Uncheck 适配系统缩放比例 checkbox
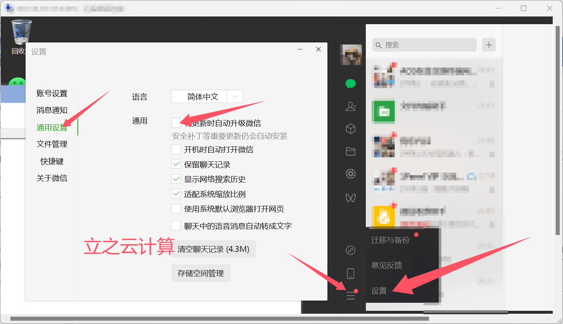 (176, 194)
